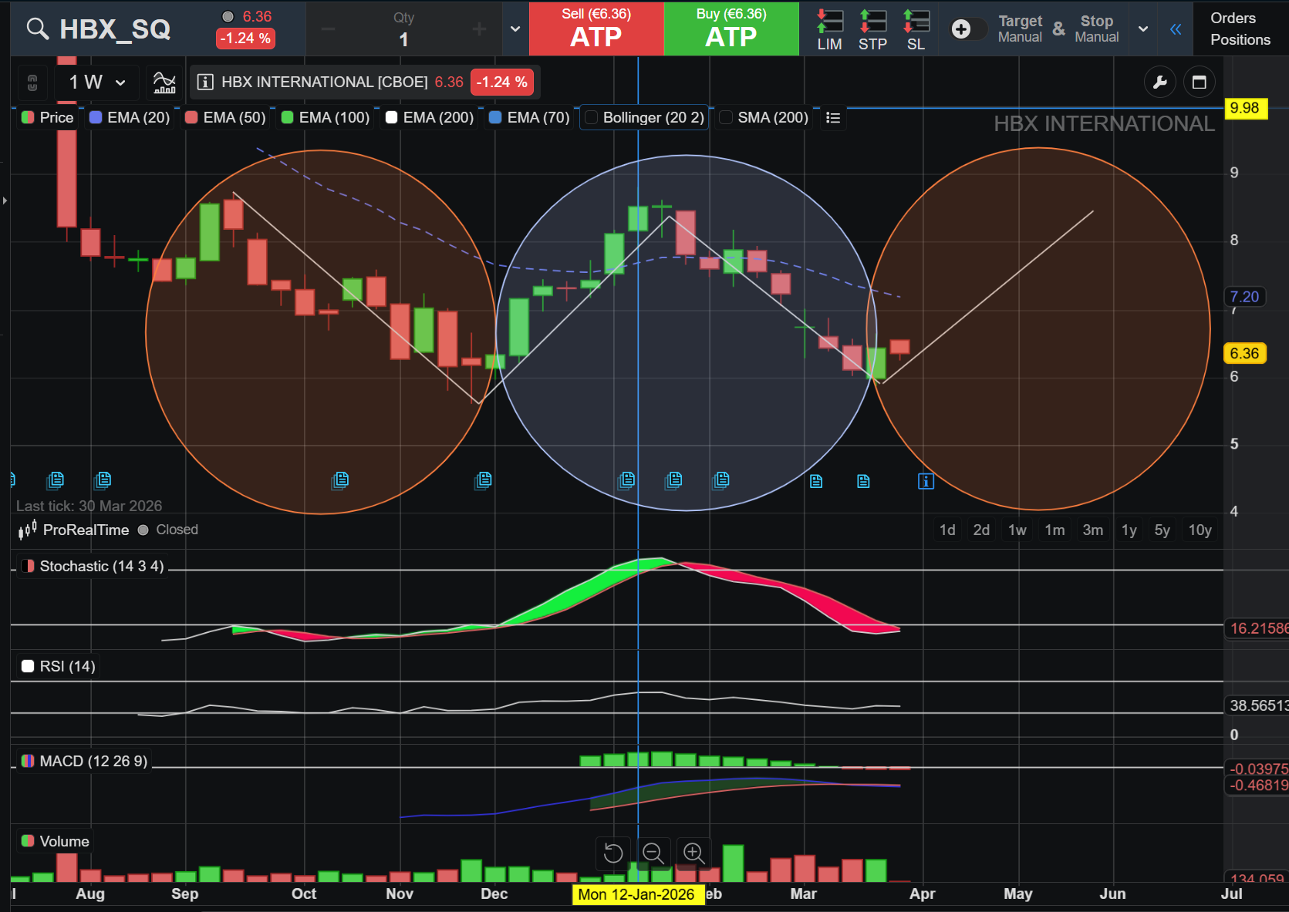Open the indicator list icon
Image resolution: width=1289 pixels, height=912 pixels.
[832, 117]
